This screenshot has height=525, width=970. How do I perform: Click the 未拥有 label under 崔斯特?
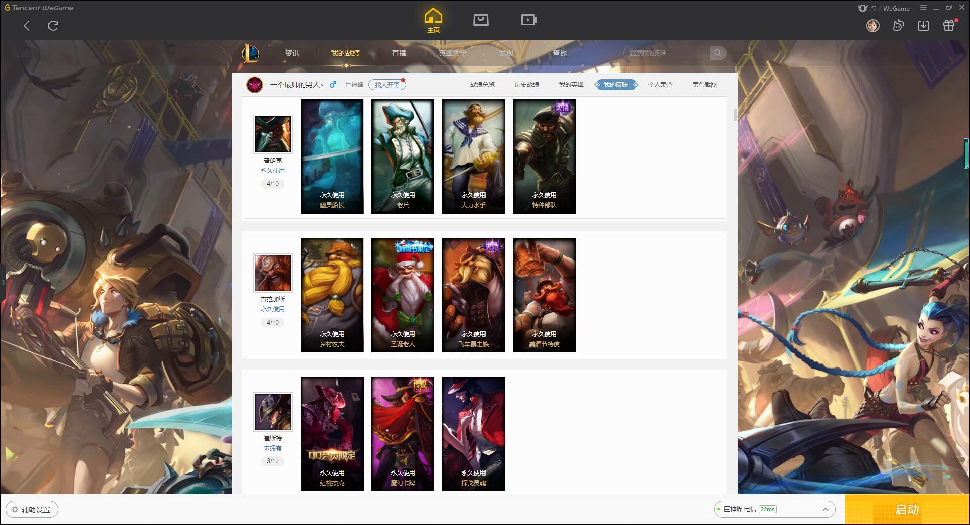(273, 448)
